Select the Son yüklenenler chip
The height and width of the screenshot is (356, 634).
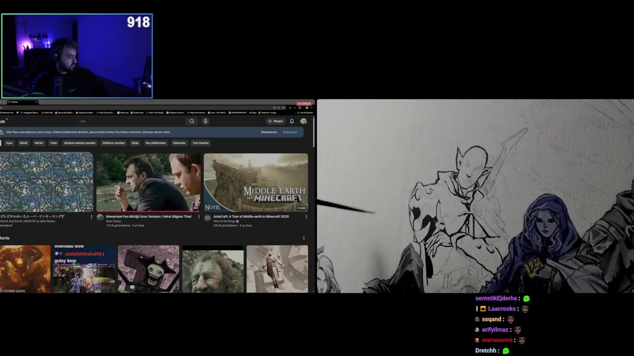point(156,143)
